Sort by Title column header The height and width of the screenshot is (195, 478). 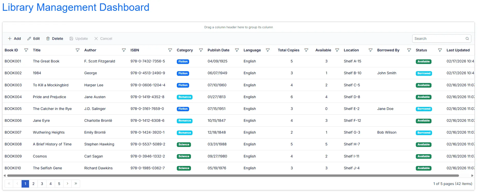click(x=37, y=50)
